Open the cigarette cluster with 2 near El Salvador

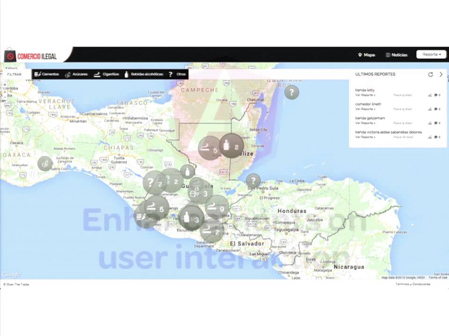[212, 230]
